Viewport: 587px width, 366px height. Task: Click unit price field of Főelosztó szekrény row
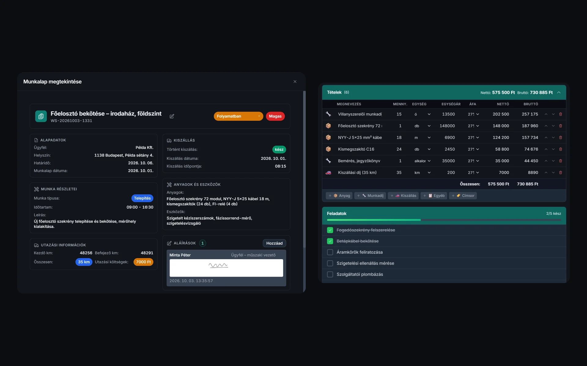click(x=448, y=126)
